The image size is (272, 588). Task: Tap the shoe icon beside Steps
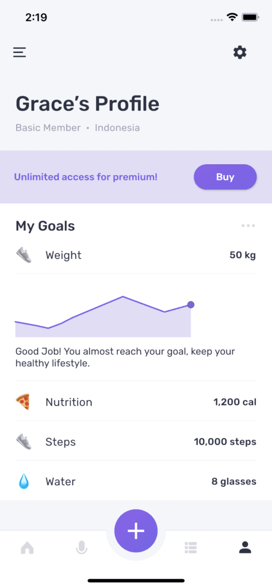[x=24, y=442]
